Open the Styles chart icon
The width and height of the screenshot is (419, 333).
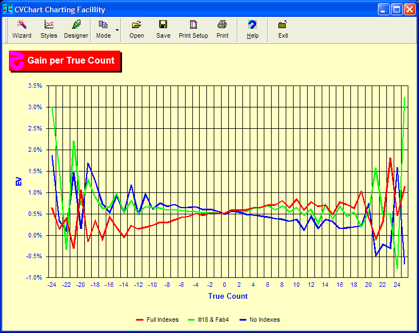pos(49,29)
